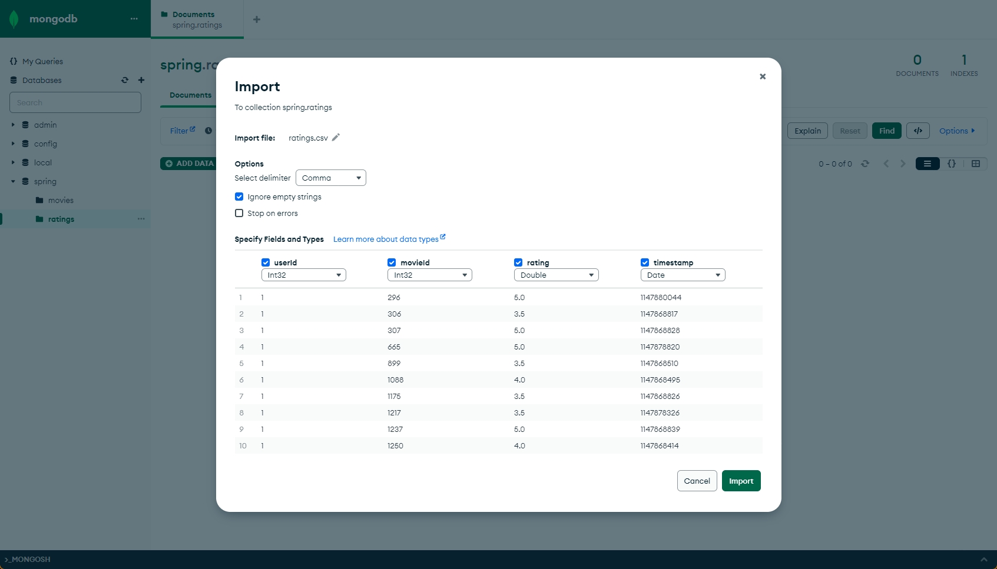Collapse the spring database

coord(13,181)
